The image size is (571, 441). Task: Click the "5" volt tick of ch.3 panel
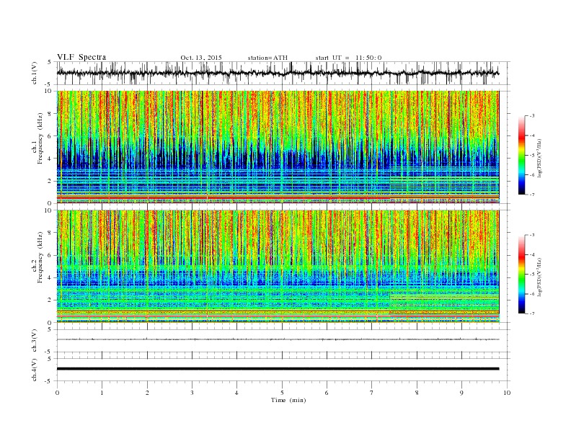(x=50, y=329)
